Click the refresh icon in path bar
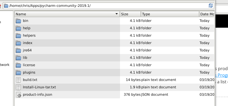Screen dimensions: 228x106 point(210,6)
